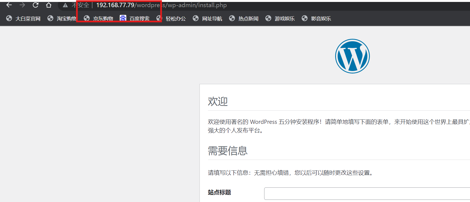Open the 游戏娱乐 bookmark

click(x=285, y=18)
